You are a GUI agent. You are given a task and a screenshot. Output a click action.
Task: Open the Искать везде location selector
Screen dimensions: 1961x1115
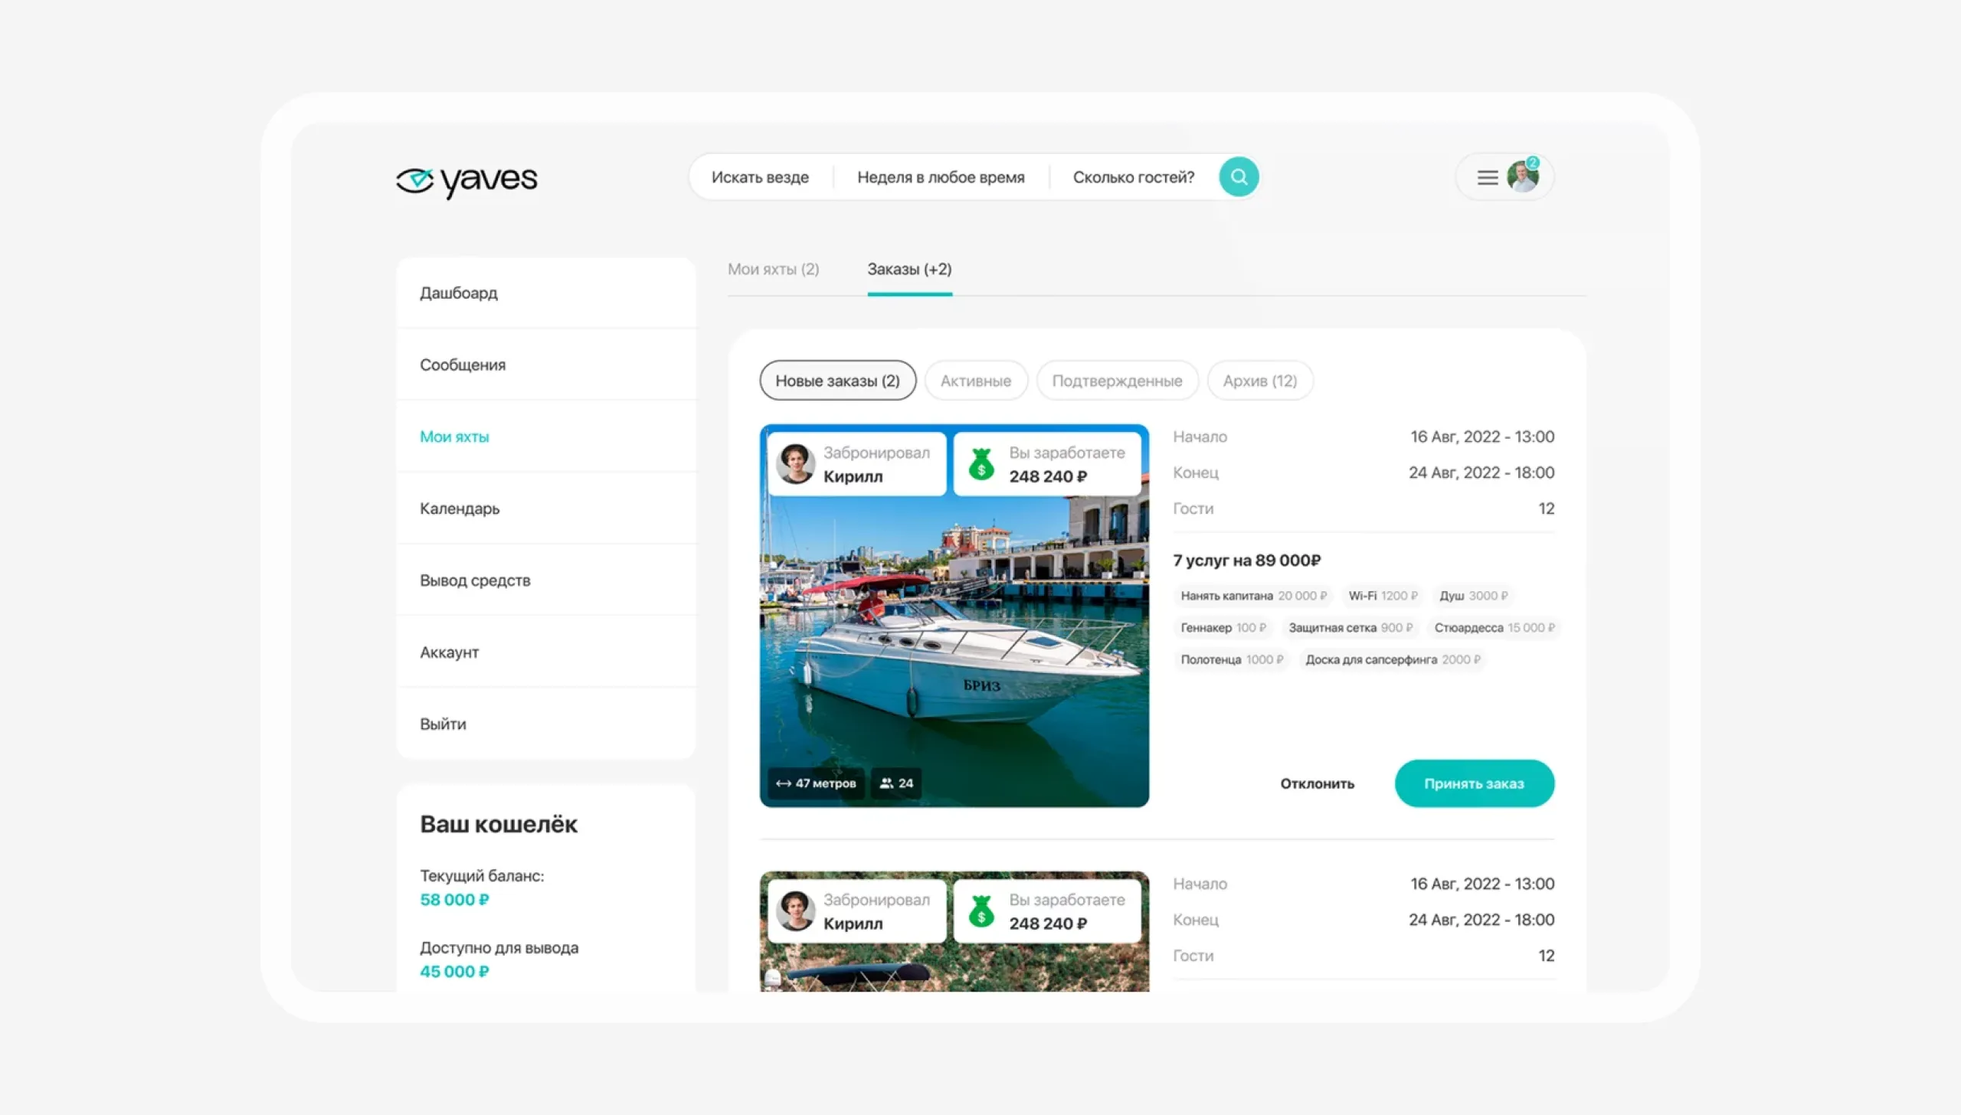pyautogui.click(x=759, y=177)
